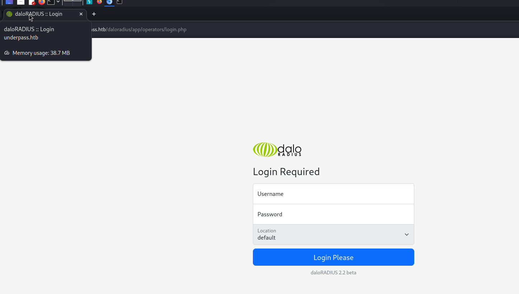
Task: Close the daloRADIUS :: Login tab
Action: (x=81, y=14)
